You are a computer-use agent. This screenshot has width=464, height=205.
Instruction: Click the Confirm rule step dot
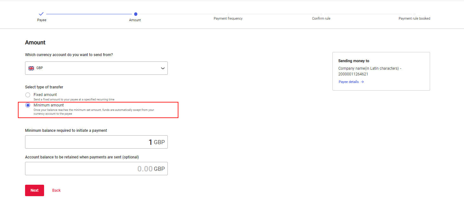321,14
